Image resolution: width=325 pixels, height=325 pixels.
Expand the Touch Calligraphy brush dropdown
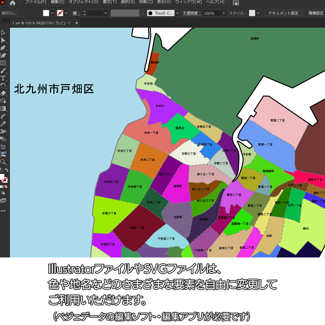point(178,13)
